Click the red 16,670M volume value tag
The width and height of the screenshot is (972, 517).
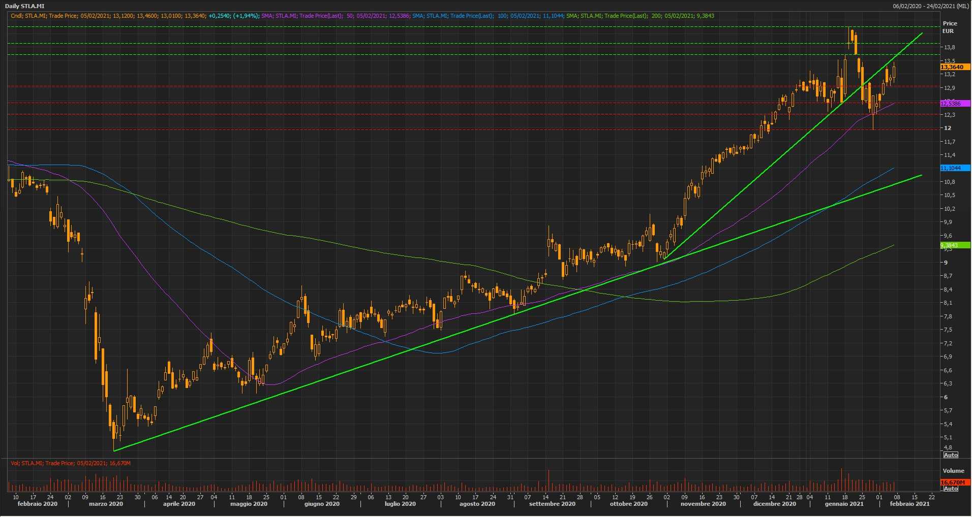(954, 482)
